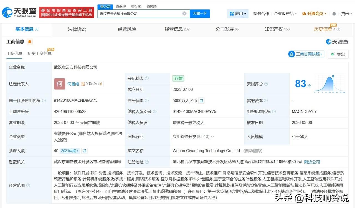Click the 工商注册号 value 420199110006528
Viewport: 355px width, 208px height.
point(70,112)
